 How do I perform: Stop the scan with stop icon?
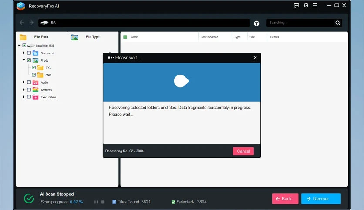pyautogui.click(x=103, y=202)
